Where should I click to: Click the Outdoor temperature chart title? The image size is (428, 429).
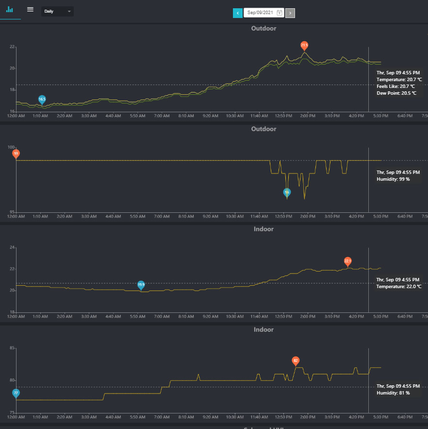point(263,29)
